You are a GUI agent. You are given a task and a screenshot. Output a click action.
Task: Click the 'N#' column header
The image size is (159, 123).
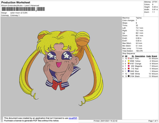pos(126,56)
